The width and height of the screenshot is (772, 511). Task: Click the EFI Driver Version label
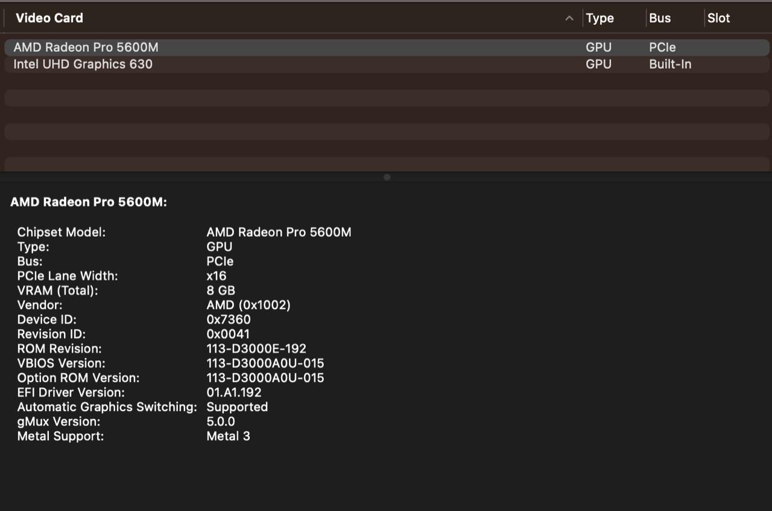click(x=71, y=392)
